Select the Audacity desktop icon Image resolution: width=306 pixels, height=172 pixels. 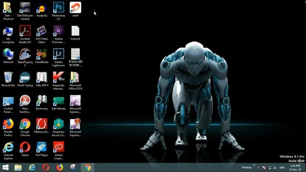(x=42, y=8)
